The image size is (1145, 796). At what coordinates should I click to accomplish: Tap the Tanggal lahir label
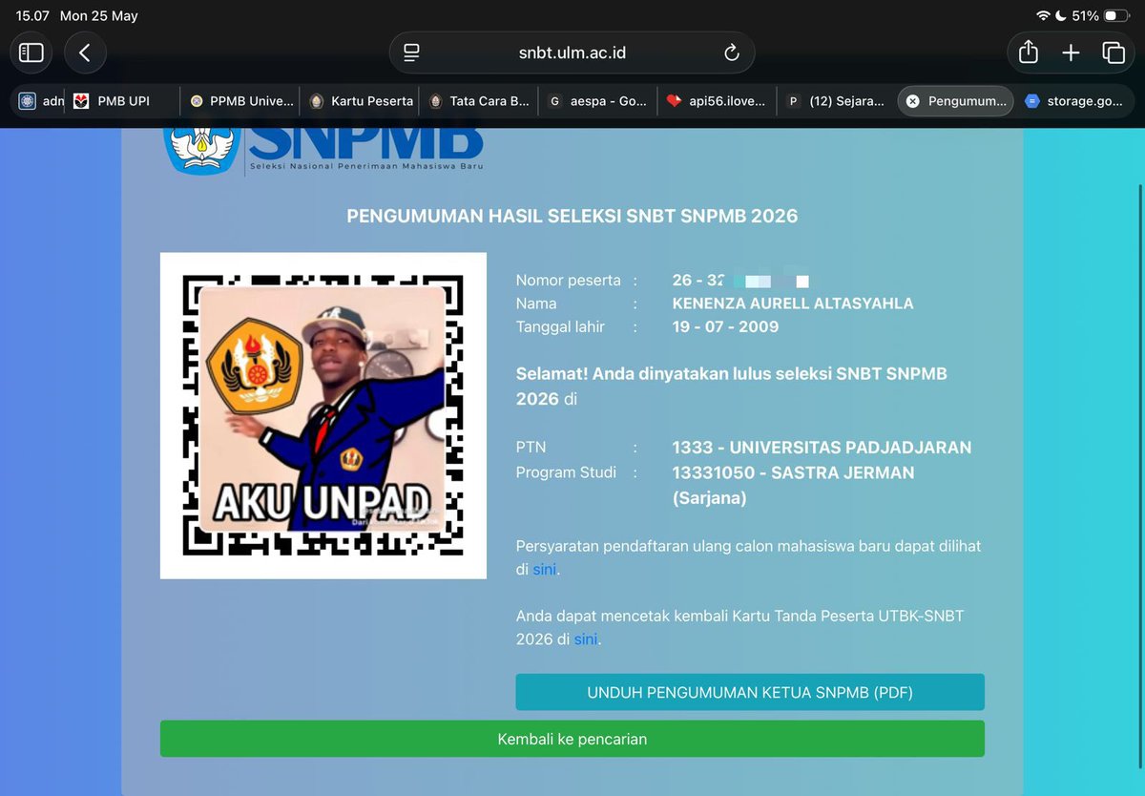click(561, 326)
